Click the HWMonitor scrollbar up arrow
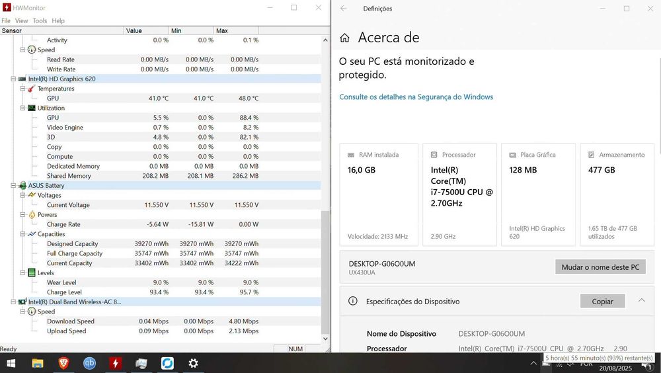This screenshot has width=661, height=373. [x=325, y=40]
